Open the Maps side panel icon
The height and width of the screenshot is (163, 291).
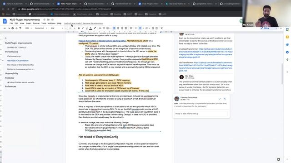[287, 60]
